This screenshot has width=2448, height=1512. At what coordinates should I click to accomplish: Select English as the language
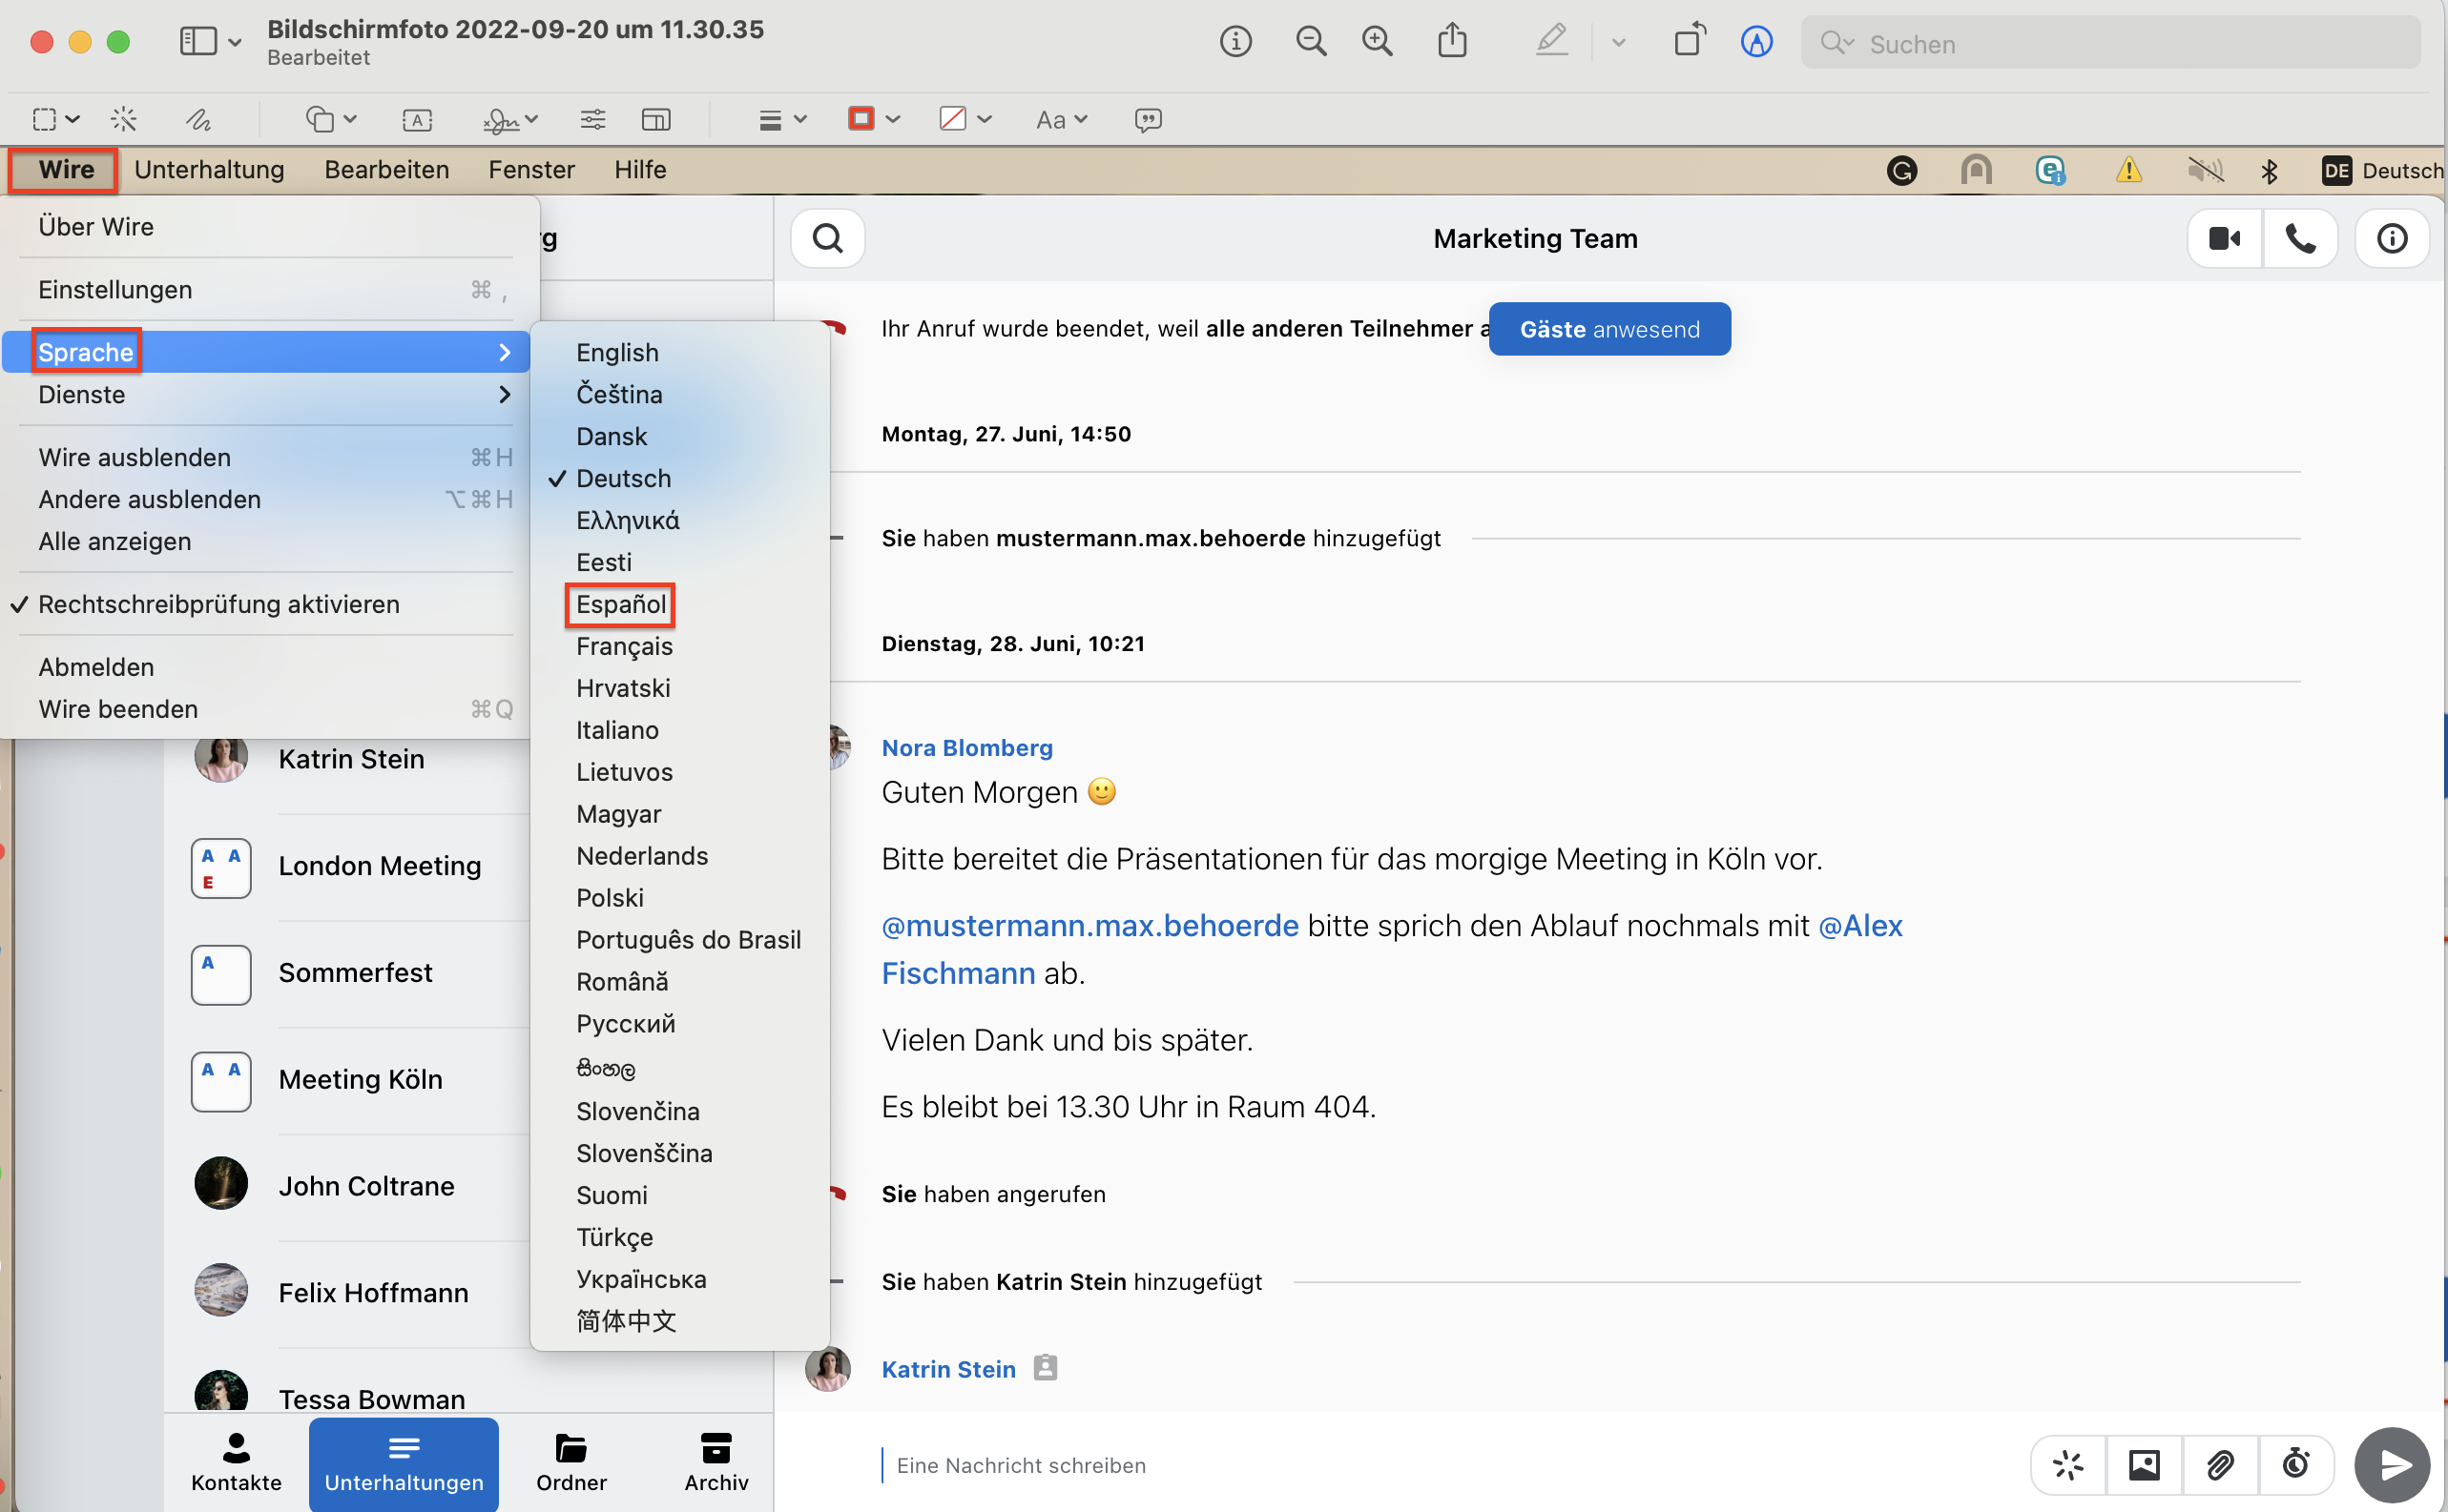pos(617,353)
